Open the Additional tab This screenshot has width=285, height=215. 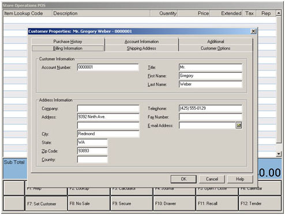(x=216, y=42)
